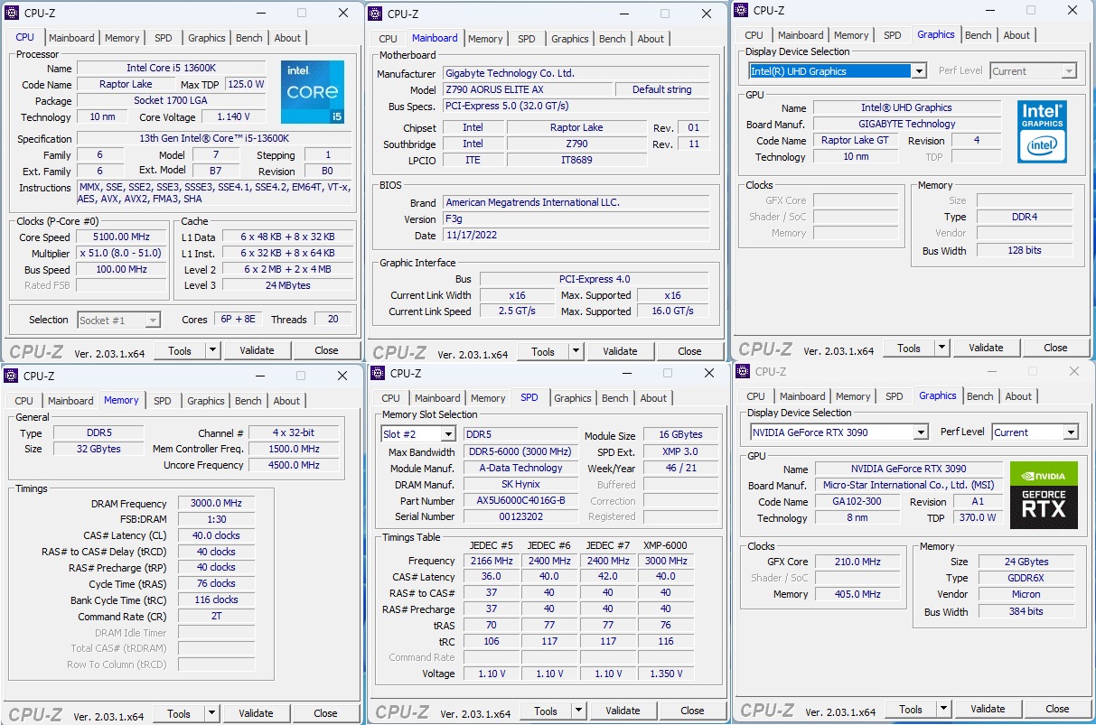The height and width of the screenshot is (725, 1096).
Task: Click Validate in the SPD window
Action: tap(623, 711)
